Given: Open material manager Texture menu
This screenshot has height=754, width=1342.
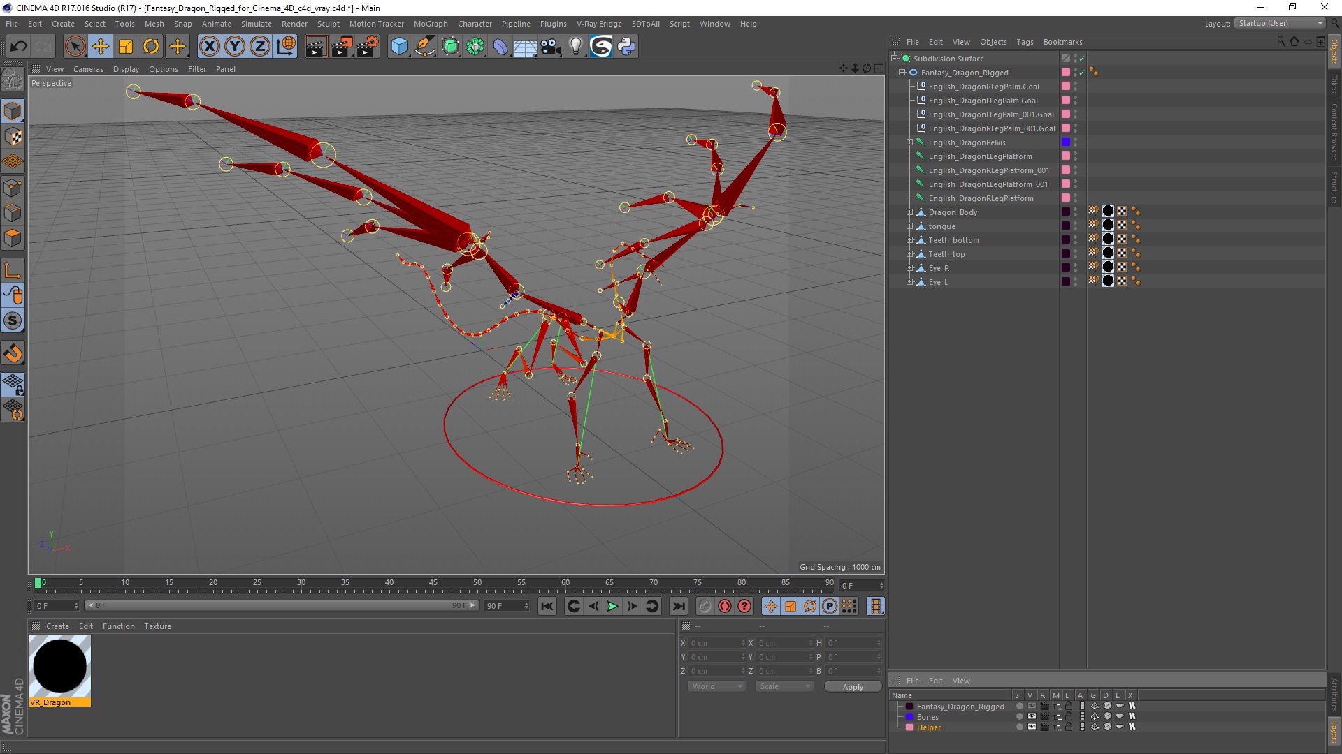Looking at the screenshot, I should (157, 626).
